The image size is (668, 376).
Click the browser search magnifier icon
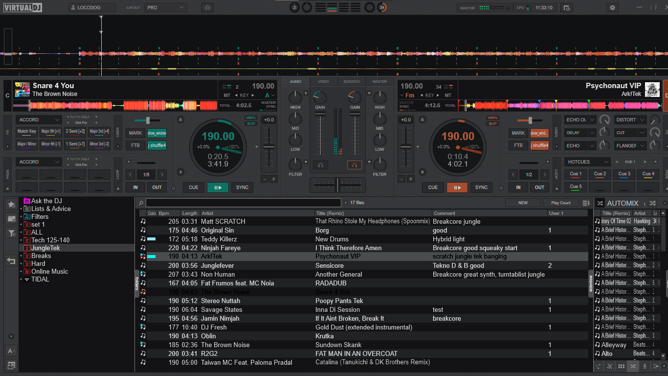(x=141, y=203)
